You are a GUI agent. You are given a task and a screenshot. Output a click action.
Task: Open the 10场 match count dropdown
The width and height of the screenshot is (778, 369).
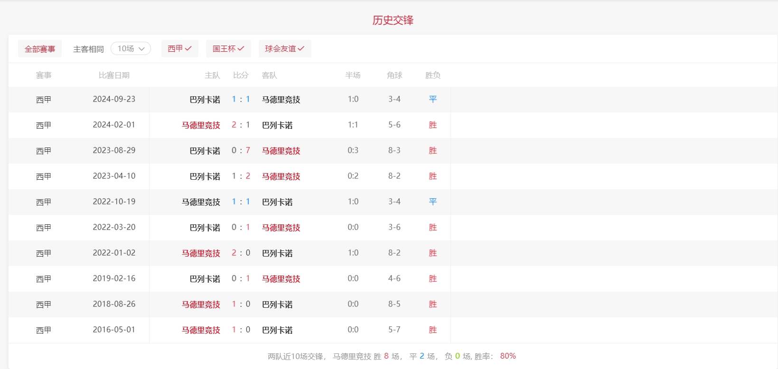coord(131,49)
